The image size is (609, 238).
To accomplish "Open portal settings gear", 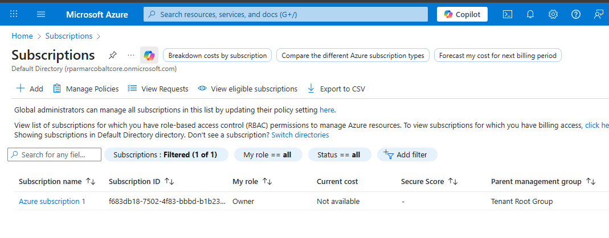I will (x=553, y=14).
